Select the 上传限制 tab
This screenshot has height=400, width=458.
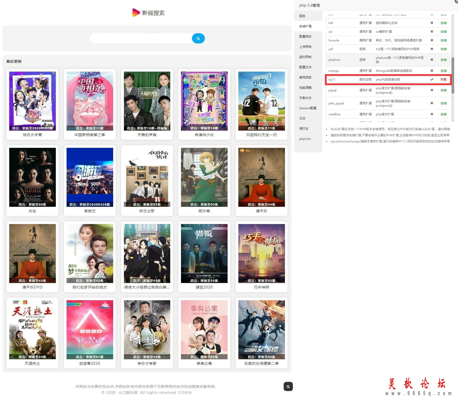coord(308,47)
